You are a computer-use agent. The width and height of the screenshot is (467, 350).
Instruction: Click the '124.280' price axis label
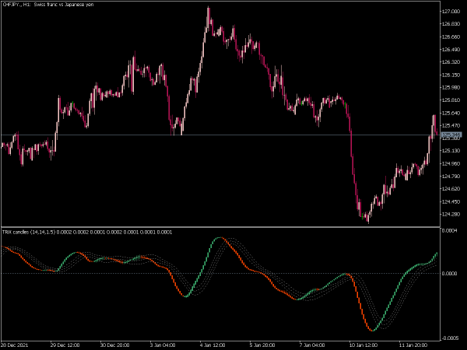pos(451,215)
